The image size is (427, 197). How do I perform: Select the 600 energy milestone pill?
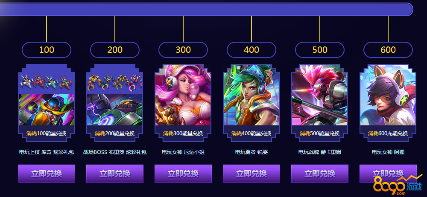click(x=388, y=50)
